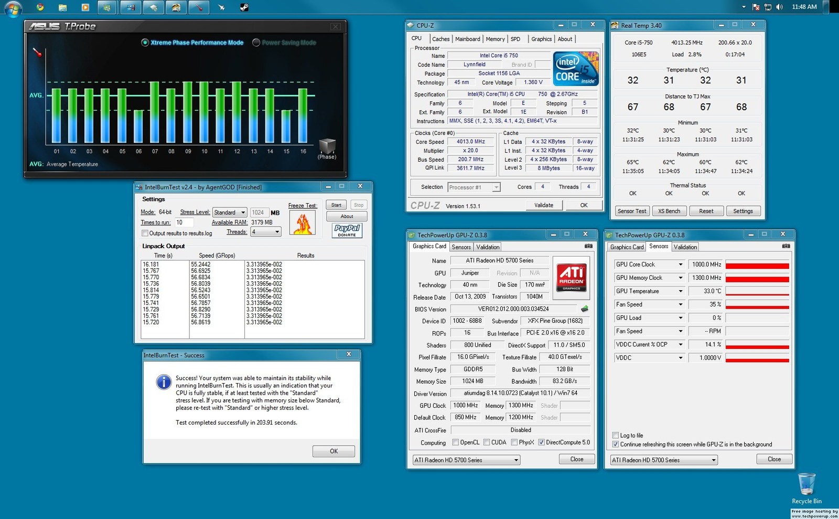Click the Times to run input field
Viewport: 839px width, 519px height.
coord(184,223)
